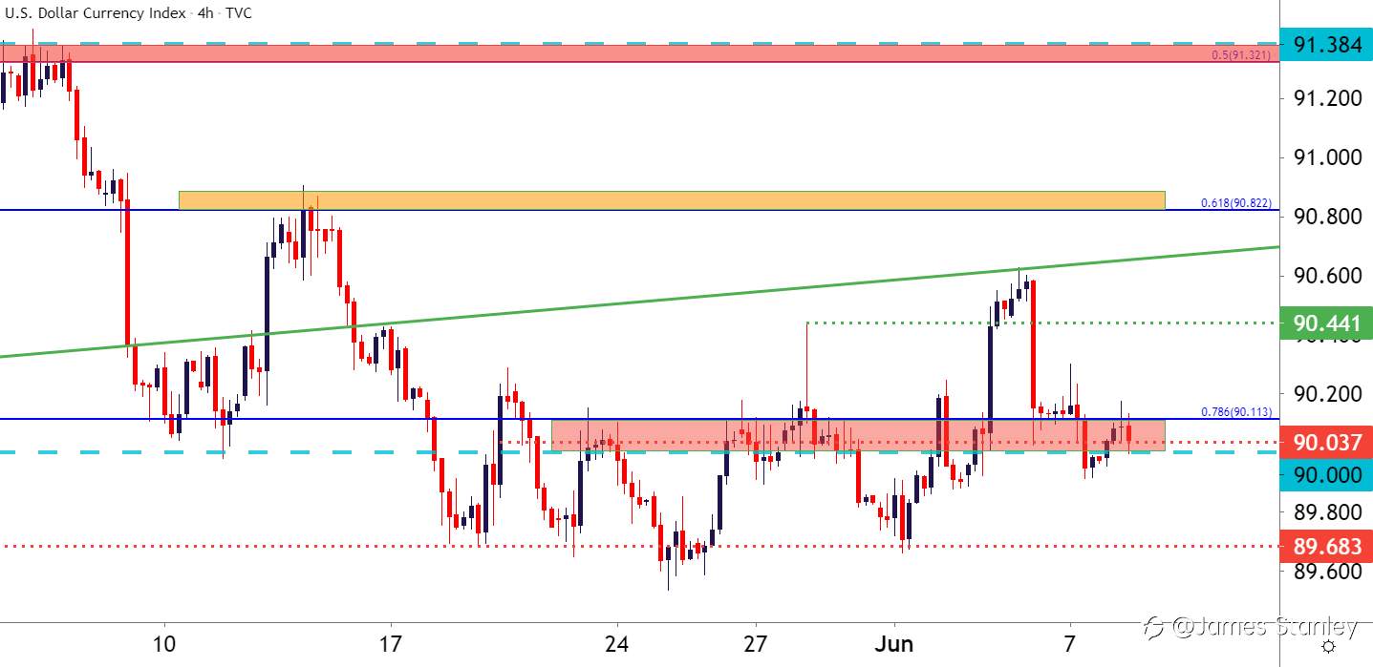
Task: Click the 89.800 price axis value
Action: [1326, 512]
